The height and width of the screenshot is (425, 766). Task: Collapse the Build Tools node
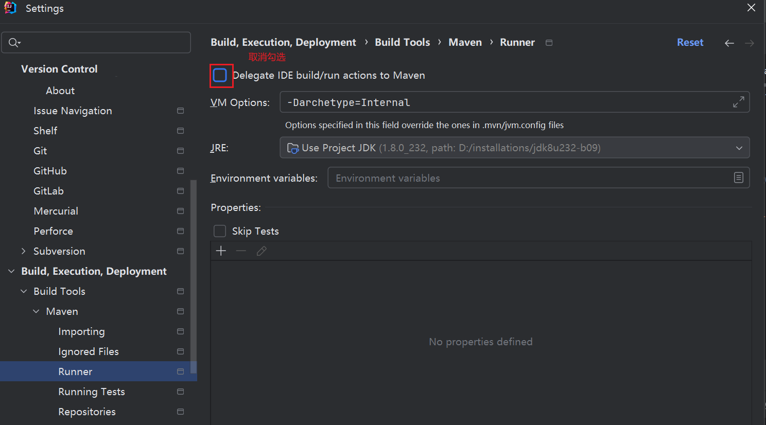point(24,291)
